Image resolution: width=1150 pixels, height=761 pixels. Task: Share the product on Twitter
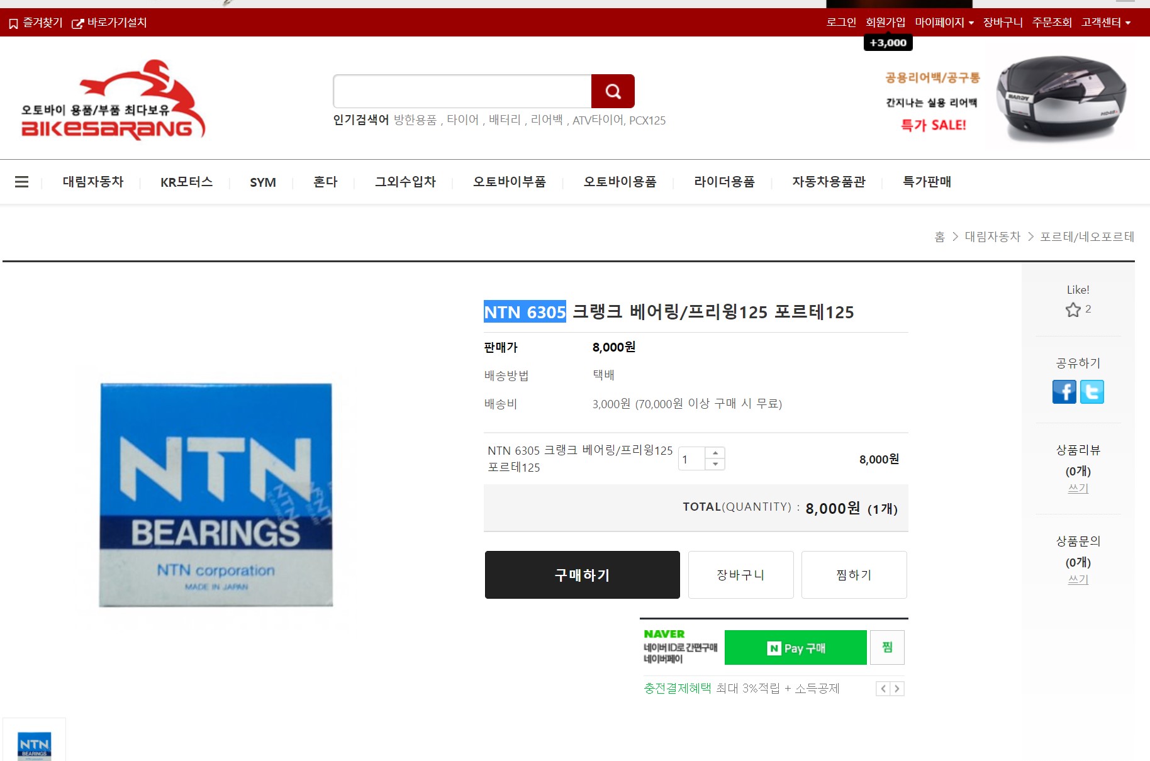click(x=1092, y=392)
